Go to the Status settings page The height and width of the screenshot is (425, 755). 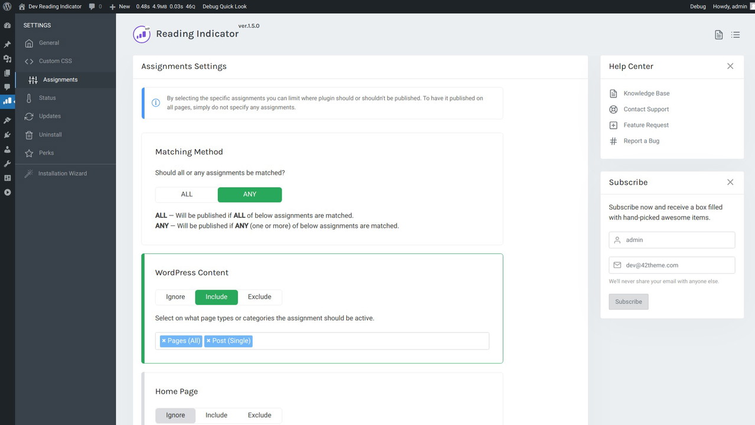pos(47,98)
